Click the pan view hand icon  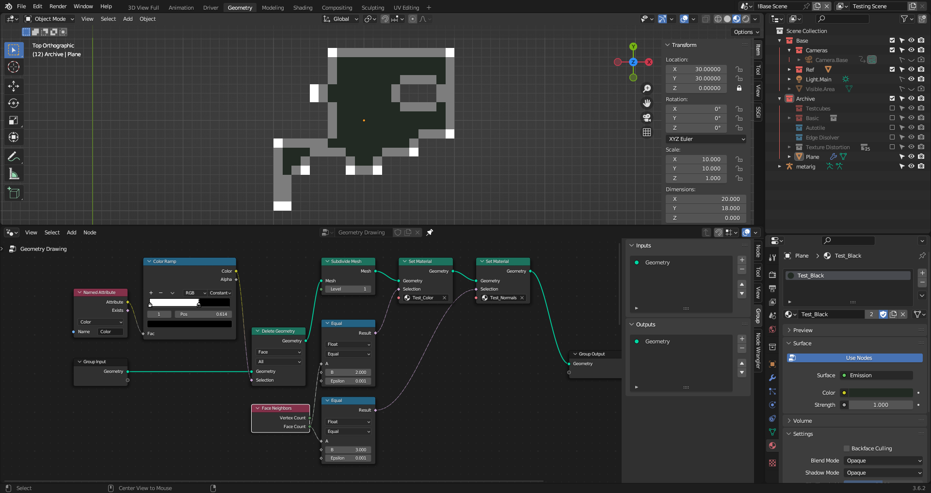pyautogui.click(x=647, y=103)
